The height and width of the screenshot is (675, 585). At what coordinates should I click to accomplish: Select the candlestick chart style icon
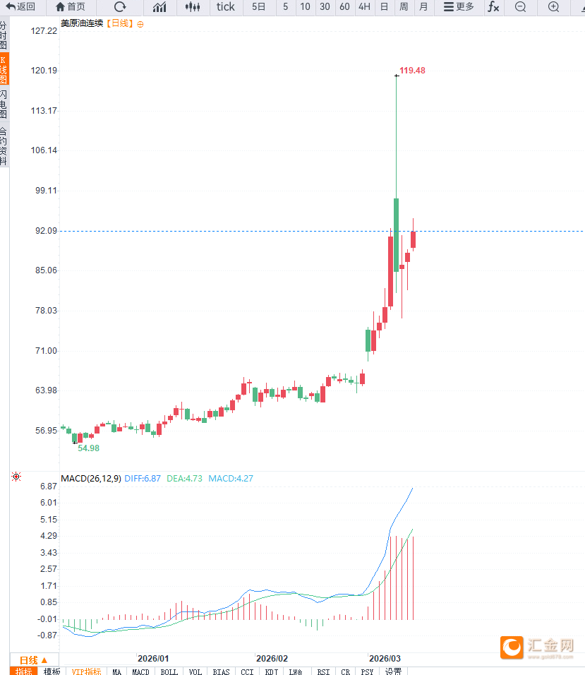pos(193,7)
